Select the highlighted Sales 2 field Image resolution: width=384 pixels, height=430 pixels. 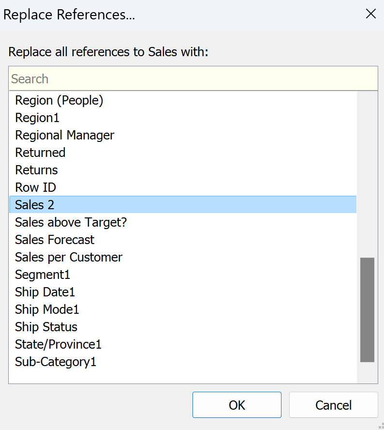pos(35,205)
